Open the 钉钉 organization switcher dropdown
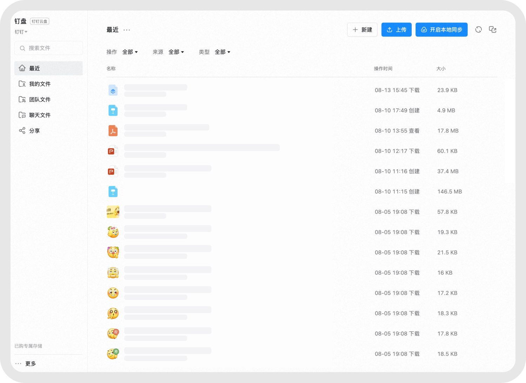The width and height of the screenshot is (526, 383). click(21, 32)
